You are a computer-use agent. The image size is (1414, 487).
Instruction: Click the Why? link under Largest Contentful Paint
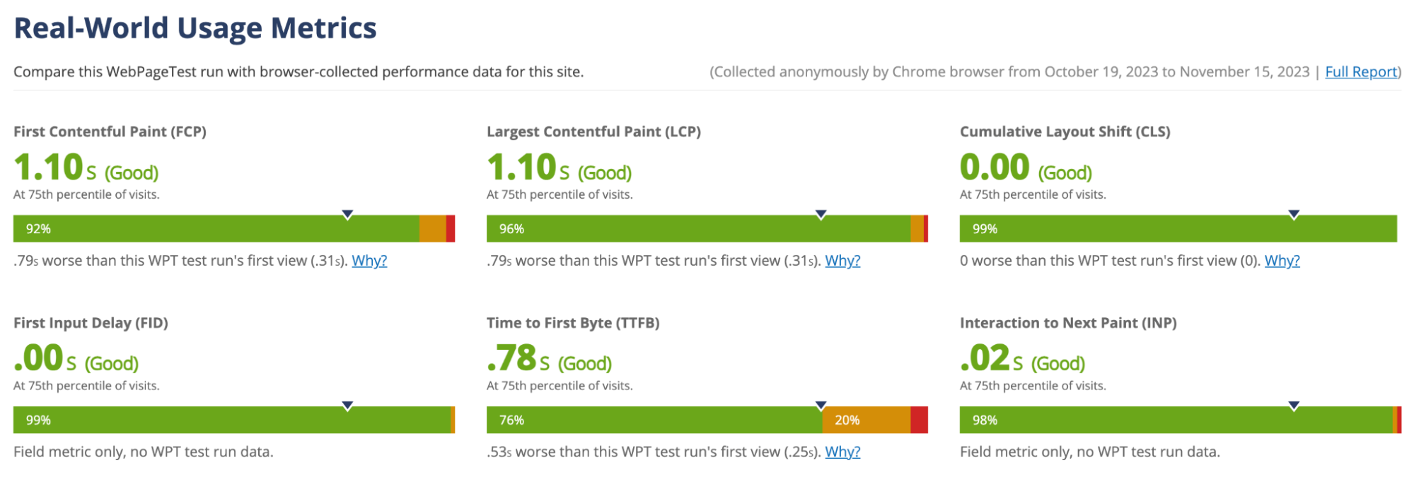tap(843, 261)
